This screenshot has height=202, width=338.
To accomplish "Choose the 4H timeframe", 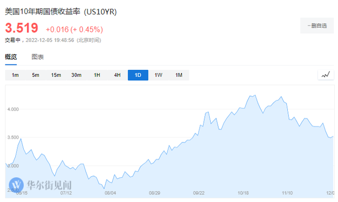I will point(117,75).
